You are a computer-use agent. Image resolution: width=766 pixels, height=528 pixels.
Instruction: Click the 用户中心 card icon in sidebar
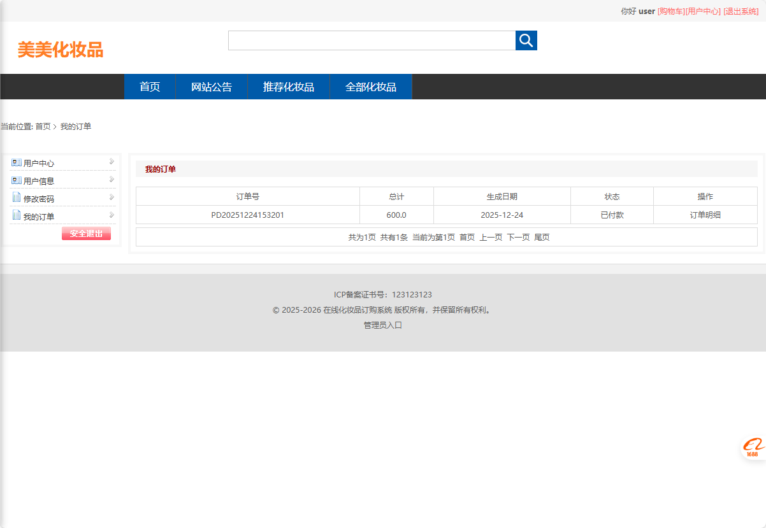[17, 162]
